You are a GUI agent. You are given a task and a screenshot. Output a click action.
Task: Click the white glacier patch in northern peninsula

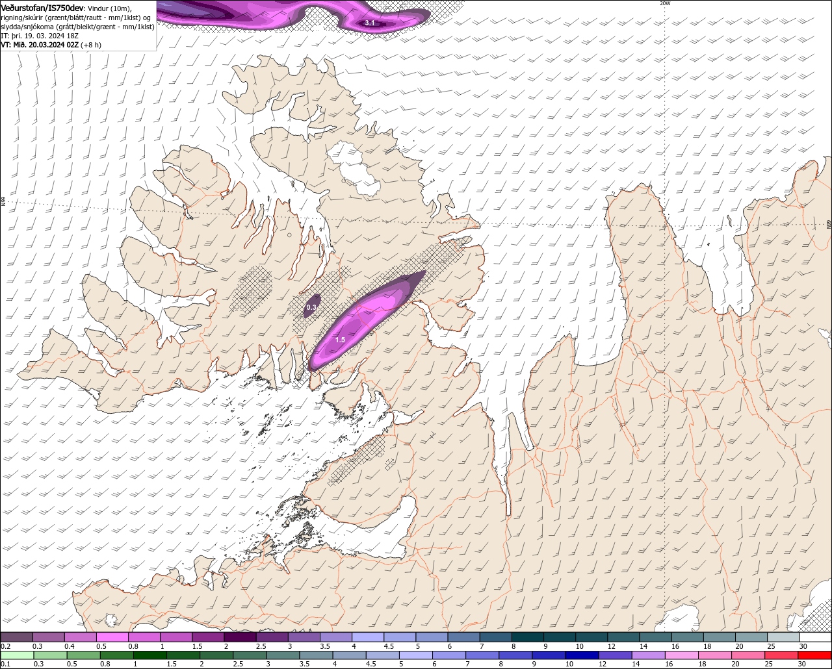pos(353,170)
